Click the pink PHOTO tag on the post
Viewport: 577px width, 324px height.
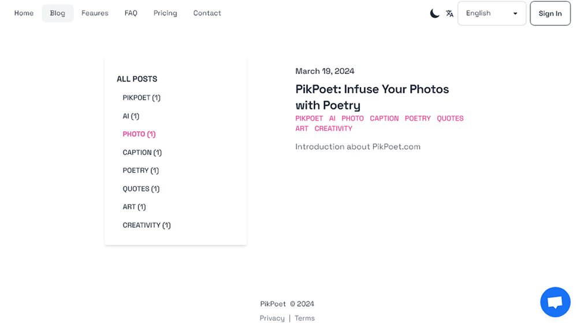coord(352,118)
